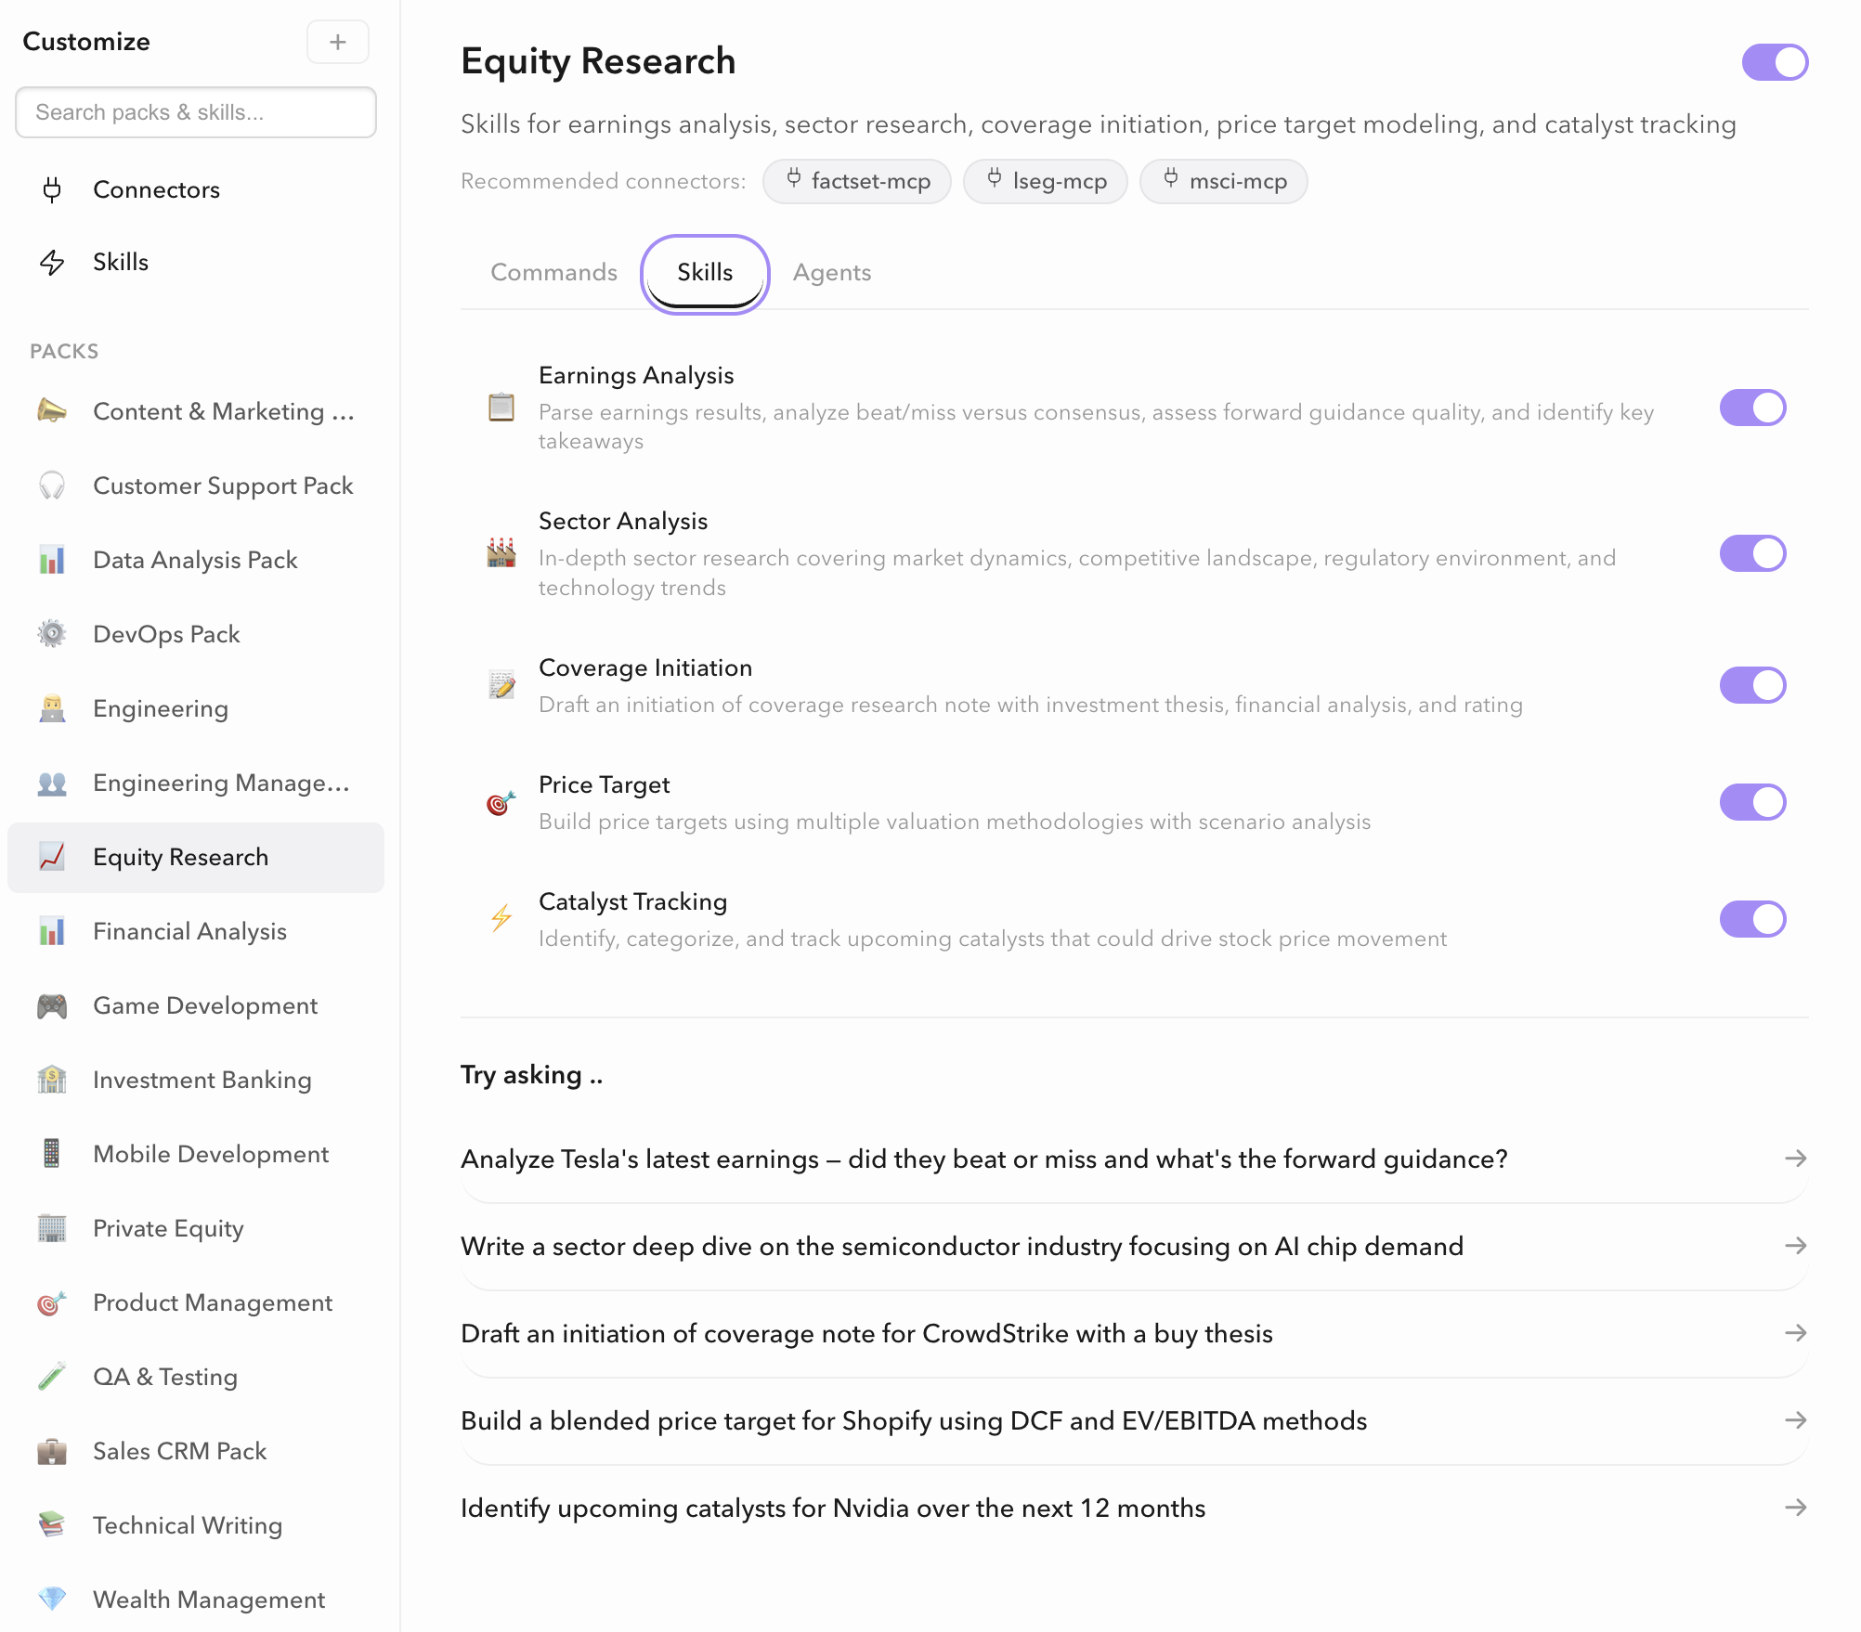Turn off the Catalyst Tracking toggle
This screenshot has width=1861, height=1632.
(1751, 919)
